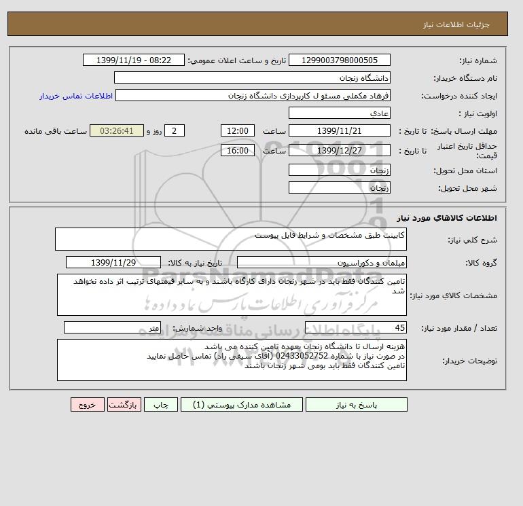Click label 'گروه کالا:'

pyautogui.click(x=481, y=263)
